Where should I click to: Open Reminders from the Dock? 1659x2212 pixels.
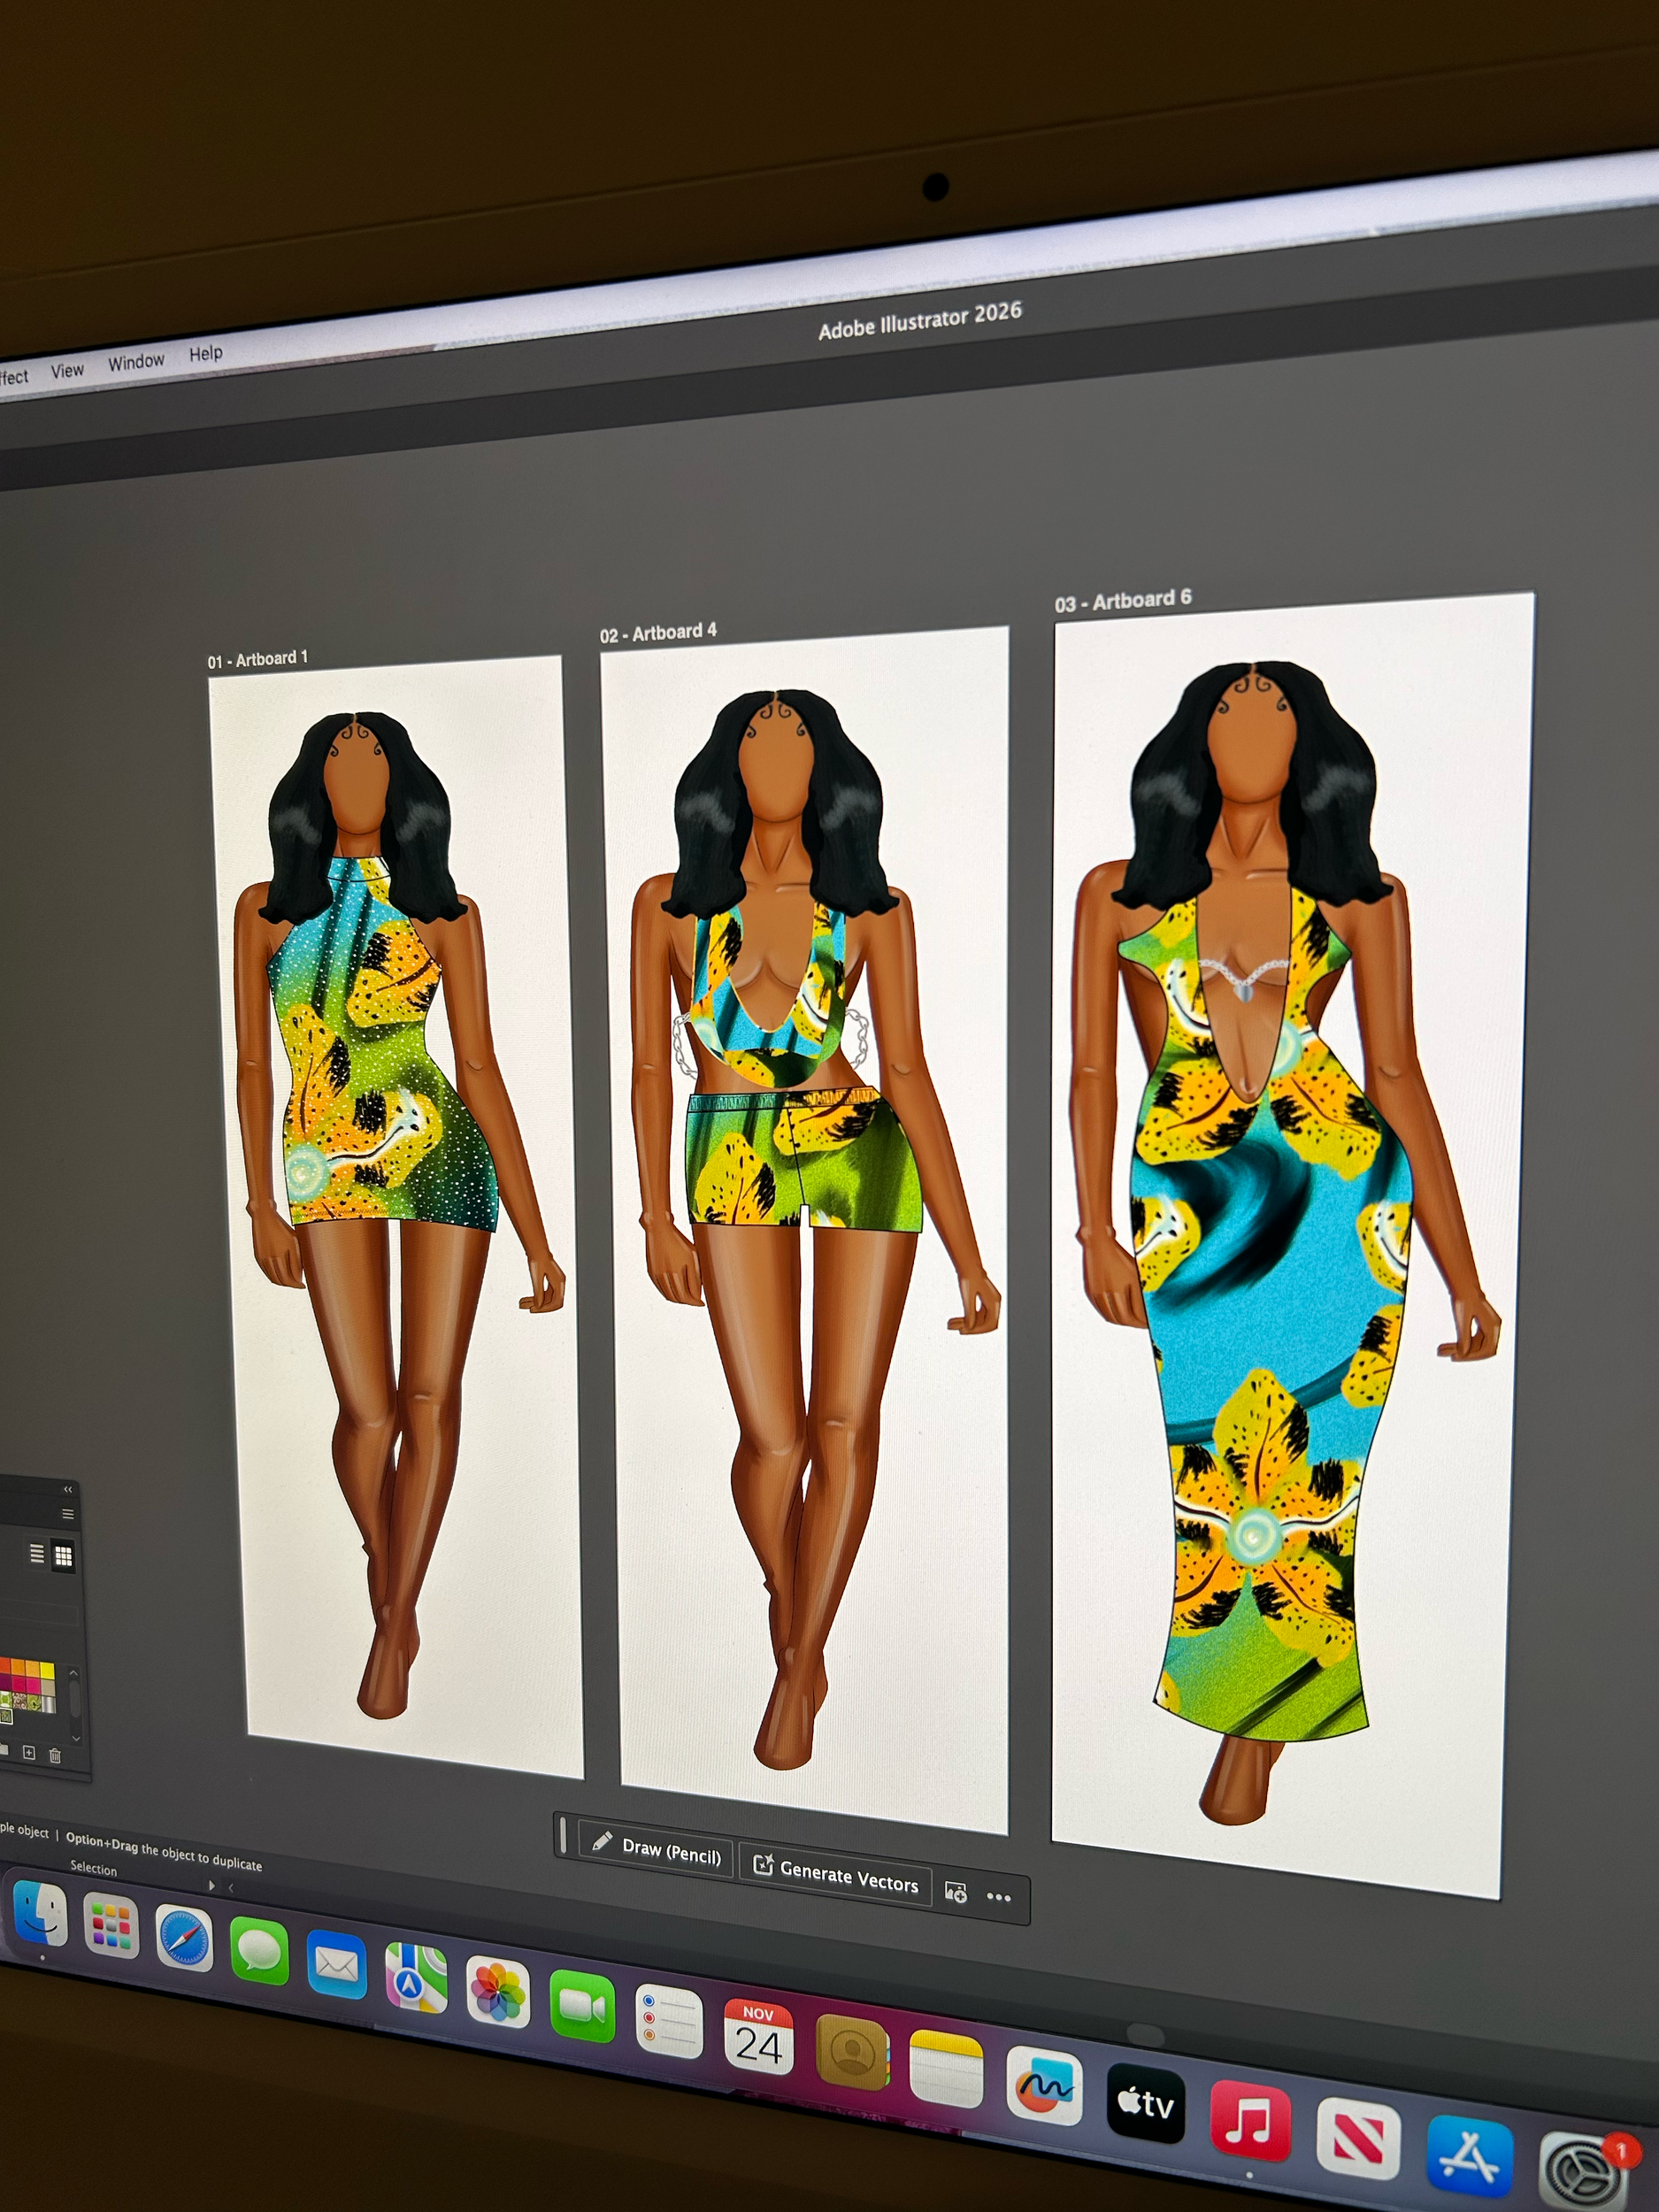669,2021
